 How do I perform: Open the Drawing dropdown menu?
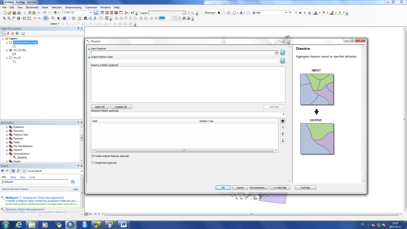(210, 13)
